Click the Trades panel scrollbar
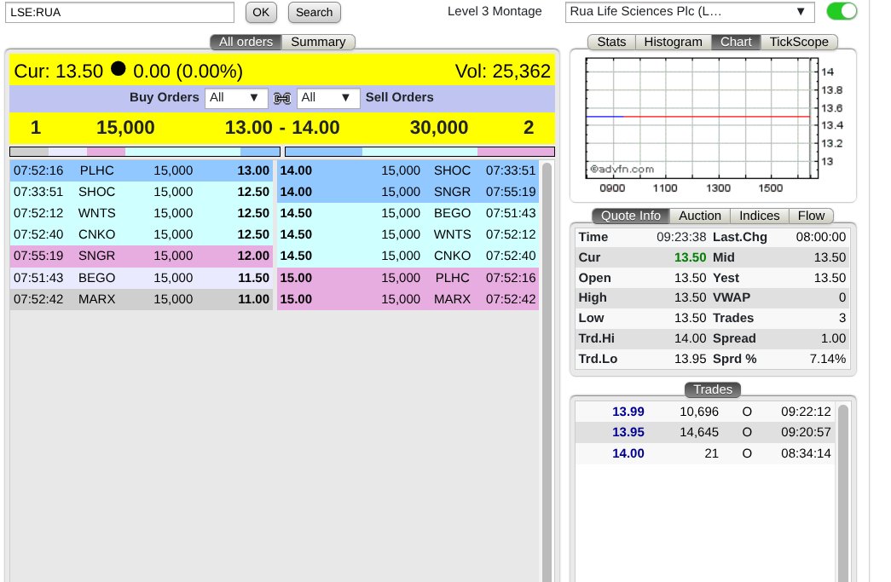This screenshot has width=891, height=582. 842,493
